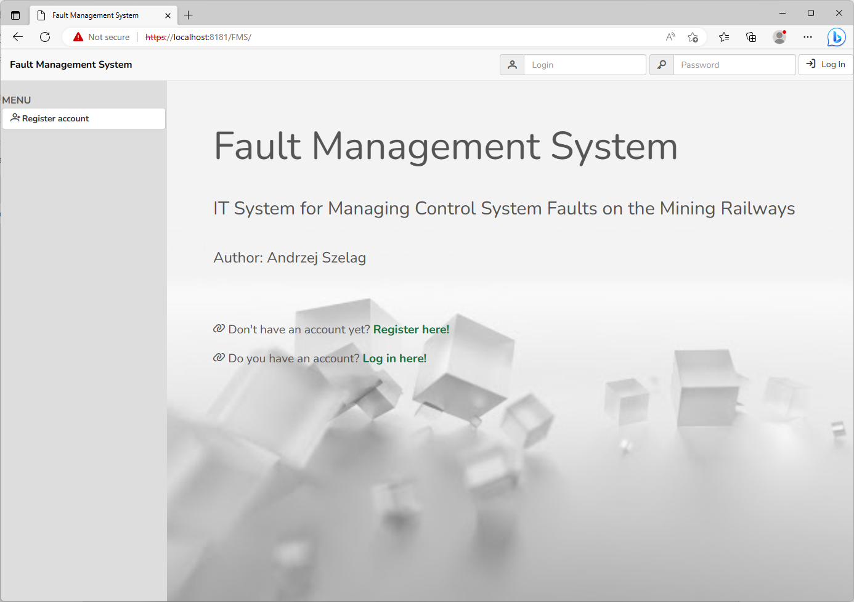Screen dimensions: 854x602
Task: Add this page to favorites star icon
Action: pyautogui.click(x=693, y=37)
